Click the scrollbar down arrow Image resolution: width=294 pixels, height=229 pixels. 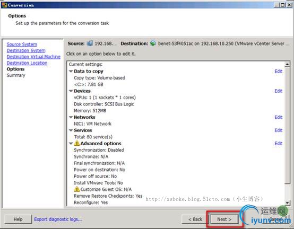(x=287, y=202)
